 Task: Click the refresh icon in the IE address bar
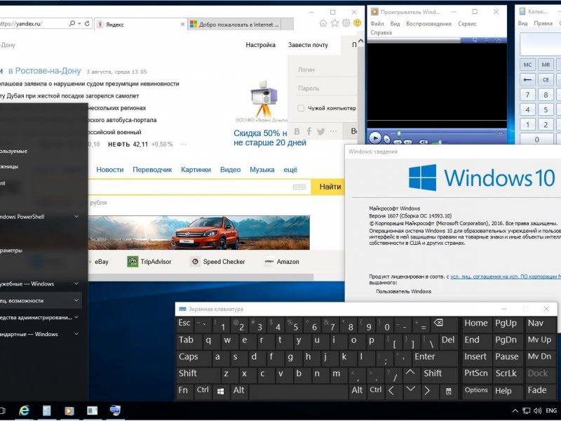(87, 24)
